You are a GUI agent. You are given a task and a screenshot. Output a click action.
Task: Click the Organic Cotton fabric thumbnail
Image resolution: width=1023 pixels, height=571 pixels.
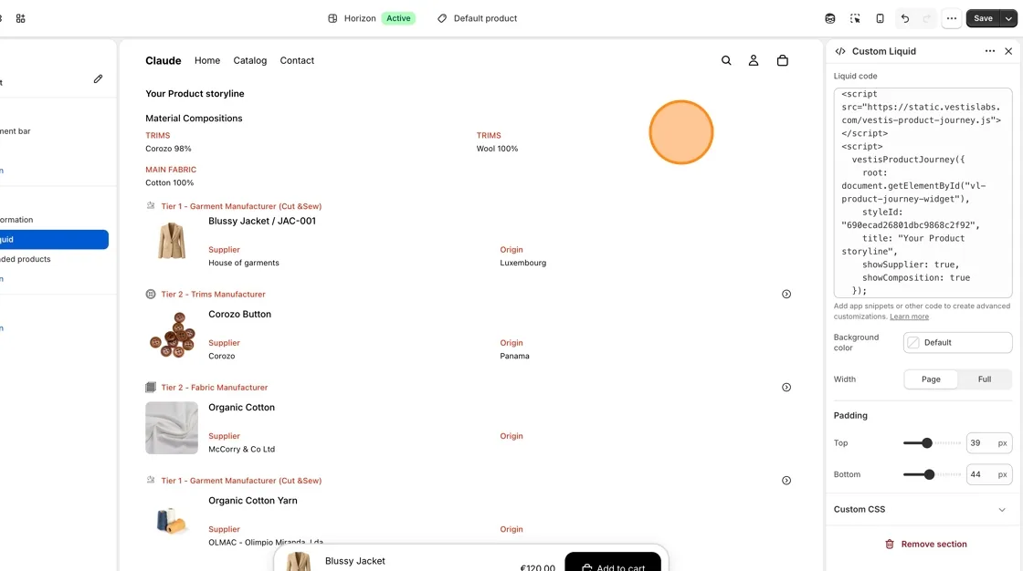coord(172,428)
